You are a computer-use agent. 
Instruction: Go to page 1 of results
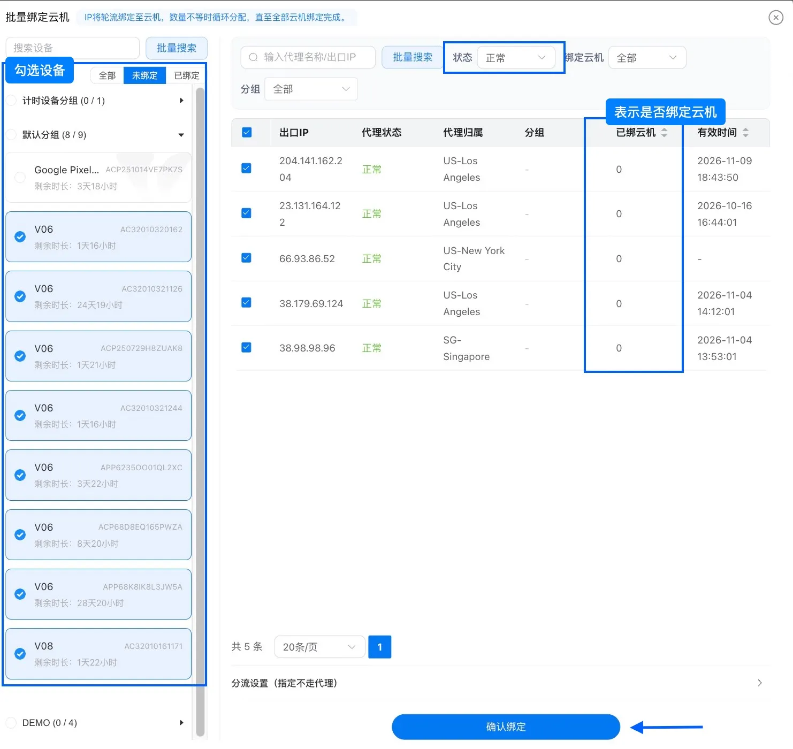click(380, 647)
